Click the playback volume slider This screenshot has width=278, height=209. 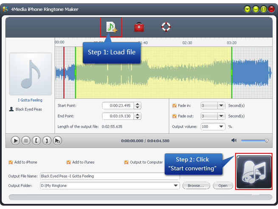(255, 140)
